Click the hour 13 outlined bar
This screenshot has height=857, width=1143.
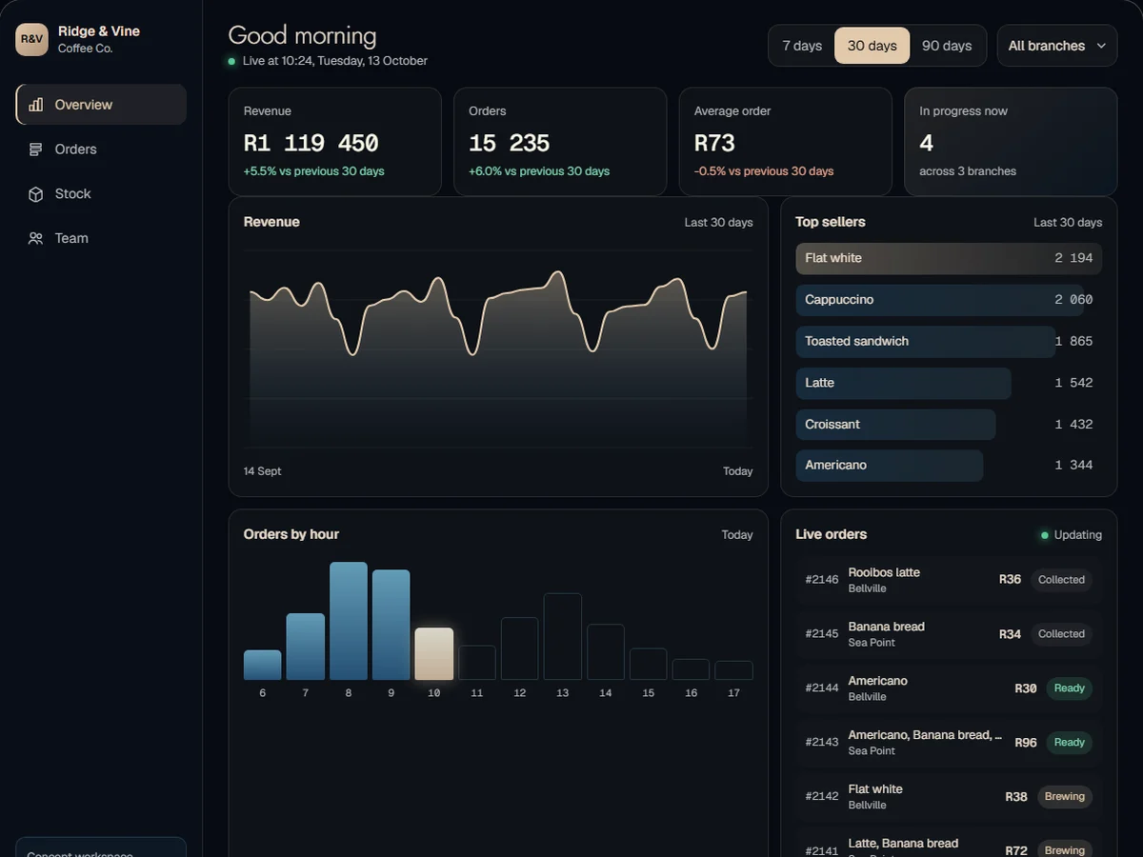[x=563, y=636]
